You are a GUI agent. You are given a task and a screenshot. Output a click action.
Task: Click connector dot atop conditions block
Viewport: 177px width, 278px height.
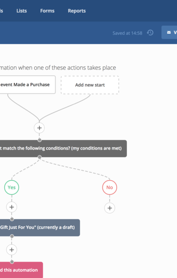tap(40, 140)
